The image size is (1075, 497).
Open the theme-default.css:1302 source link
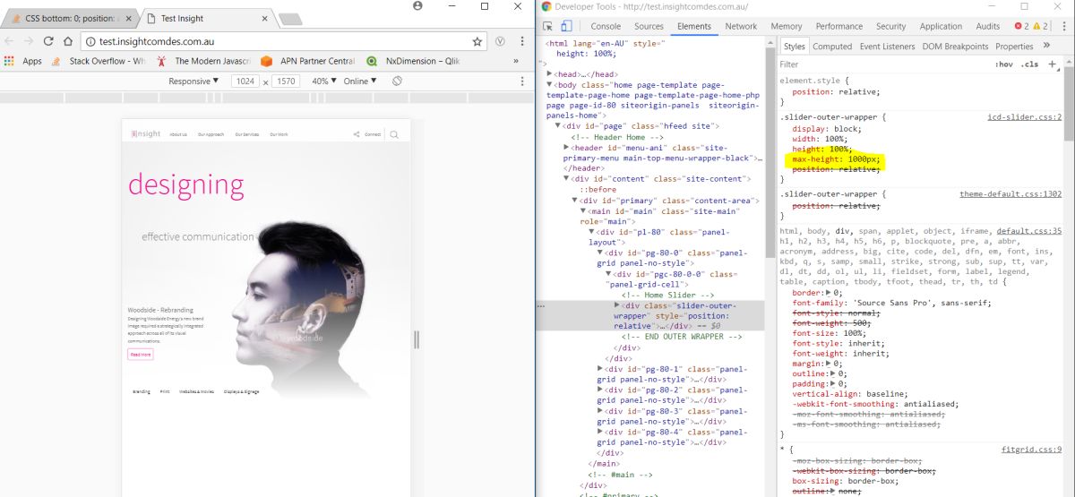[1010, 193]
